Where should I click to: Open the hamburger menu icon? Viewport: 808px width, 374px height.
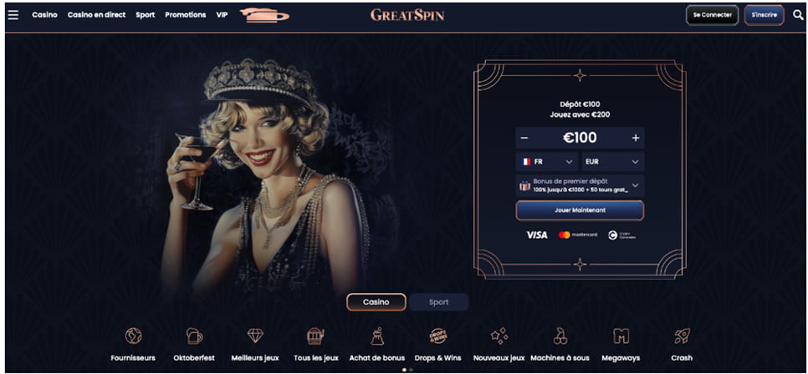(13, 15)
